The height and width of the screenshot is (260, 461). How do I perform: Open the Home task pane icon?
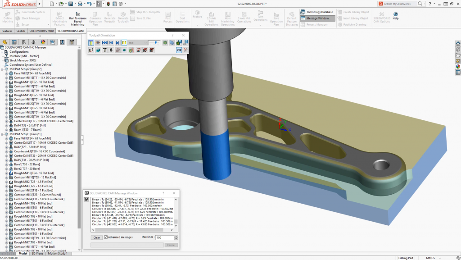point(458,44)
